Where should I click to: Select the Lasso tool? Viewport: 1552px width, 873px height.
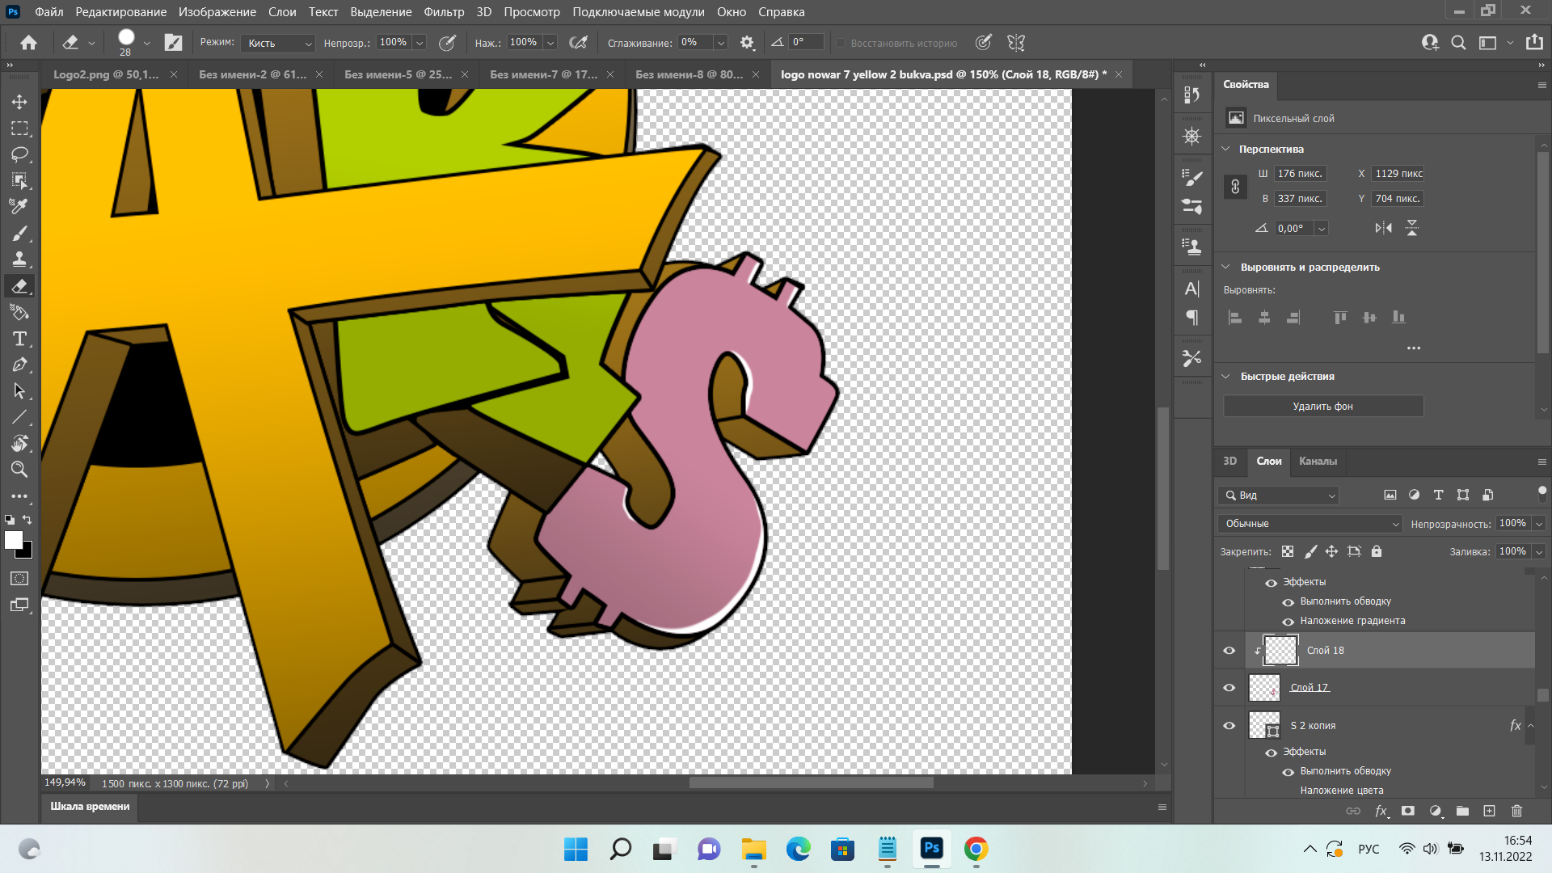(19, 154)
